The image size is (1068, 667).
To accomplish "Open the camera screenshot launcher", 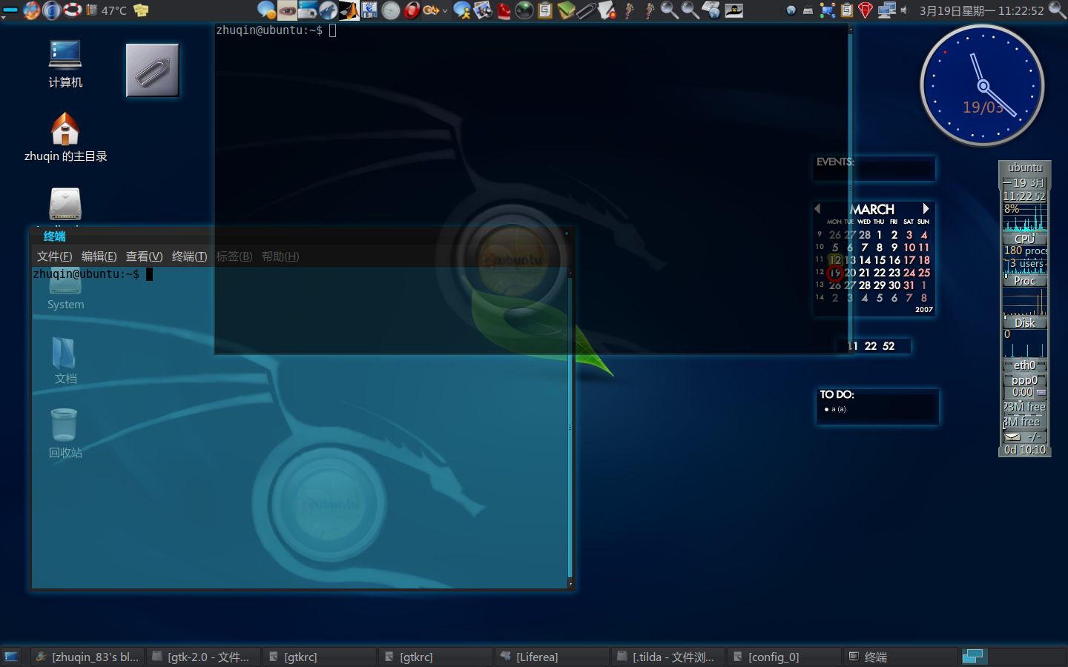I will click(x=308, y=10).
